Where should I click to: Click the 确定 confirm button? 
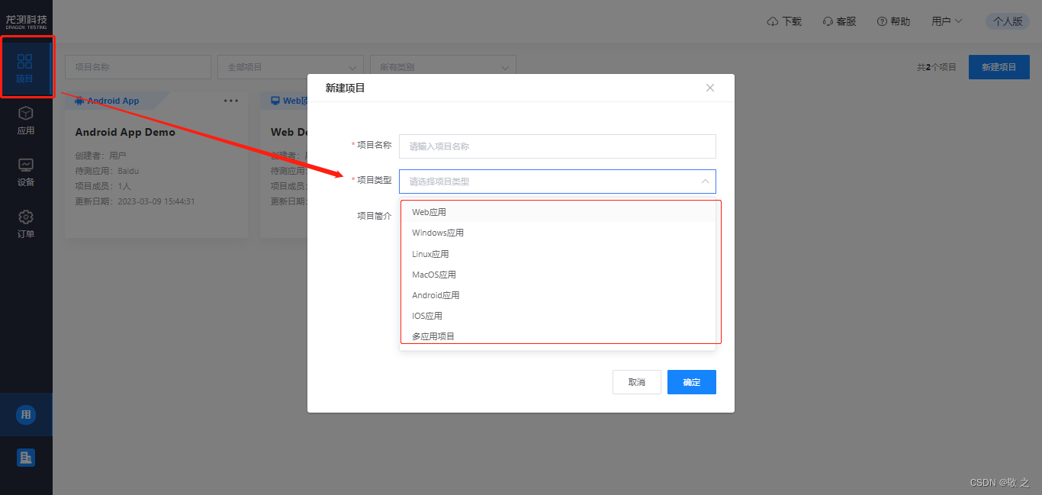(x=691, y=382)
